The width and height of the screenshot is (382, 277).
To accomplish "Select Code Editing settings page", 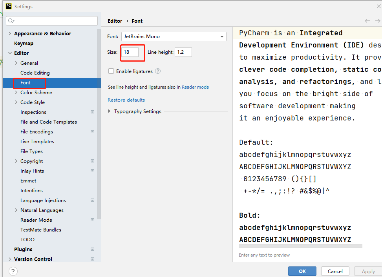I will click(35, 73).
